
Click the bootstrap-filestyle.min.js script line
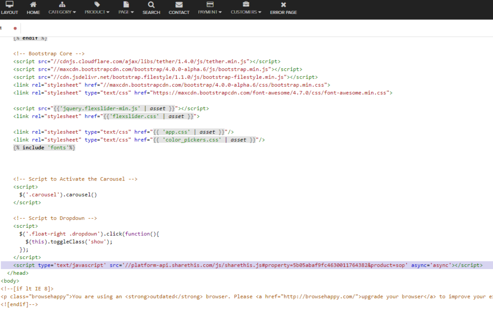tap(166, 77)
